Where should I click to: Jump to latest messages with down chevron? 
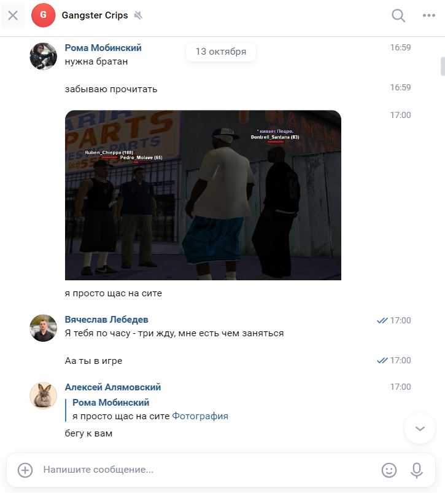tap(420, 428)
